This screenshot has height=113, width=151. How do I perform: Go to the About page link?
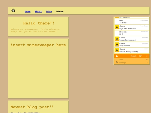(38, 11)
